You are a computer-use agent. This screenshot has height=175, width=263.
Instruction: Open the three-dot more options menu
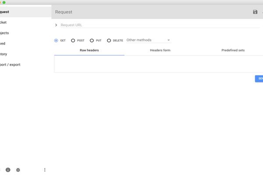(x=45, y=170)
